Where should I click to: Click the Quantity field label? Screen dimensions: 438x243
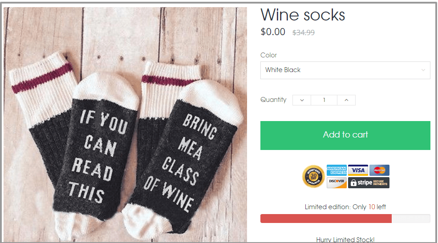pyautogui.click(x=273, y=100)
